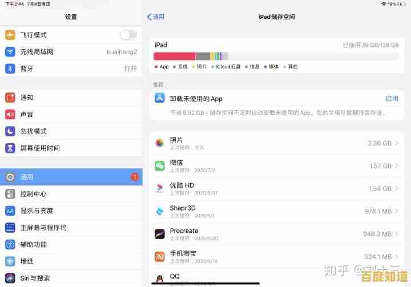Tap 启用 to enable offloading unused apps
The width and height of the screenshot is (411, 287).
click(392, 99)
